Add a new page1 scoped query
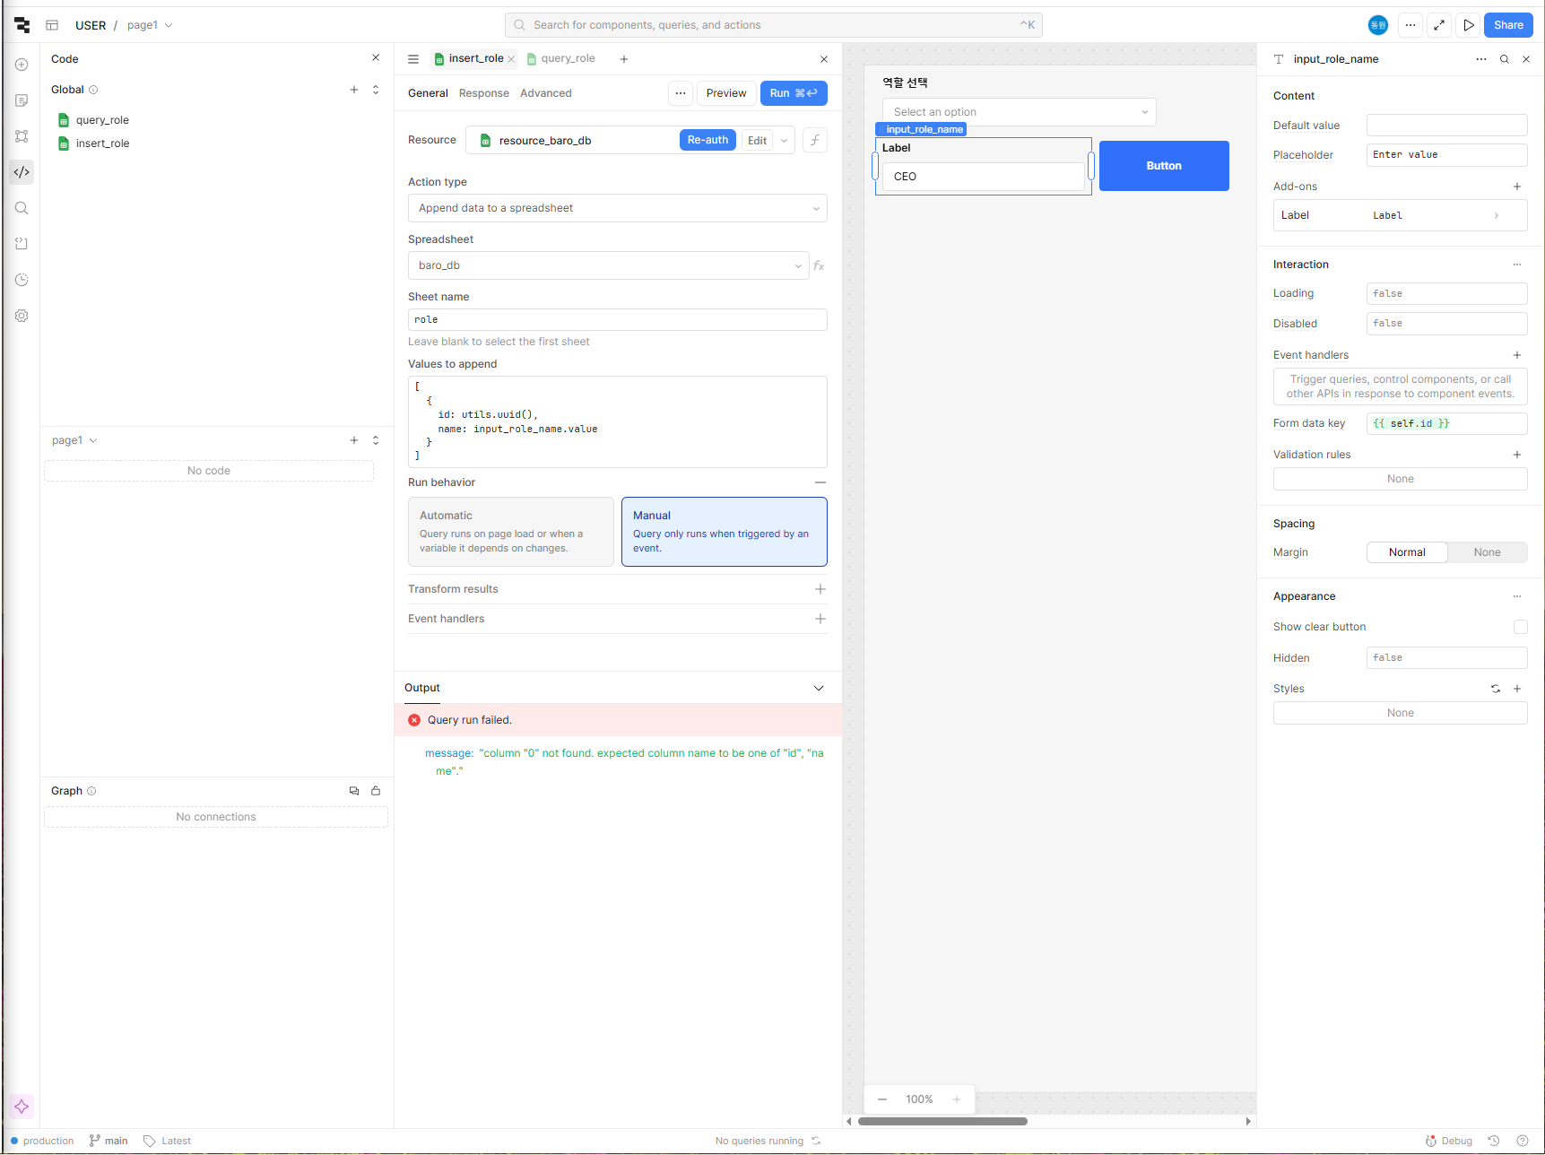The image size is (1545, 1155). pos(354,440)
